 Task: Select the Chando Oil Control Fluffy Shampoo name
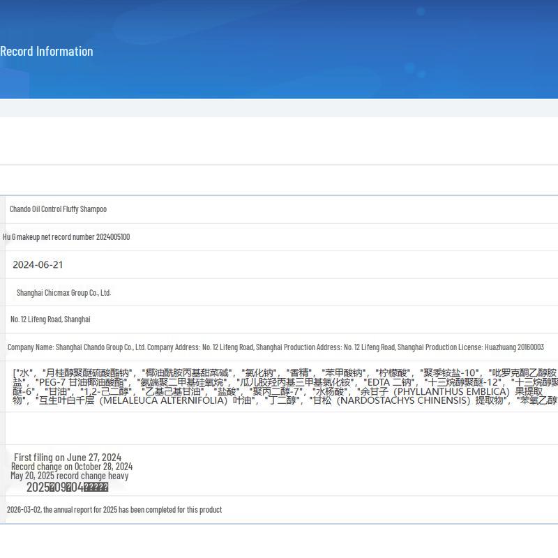coord(58,209)
